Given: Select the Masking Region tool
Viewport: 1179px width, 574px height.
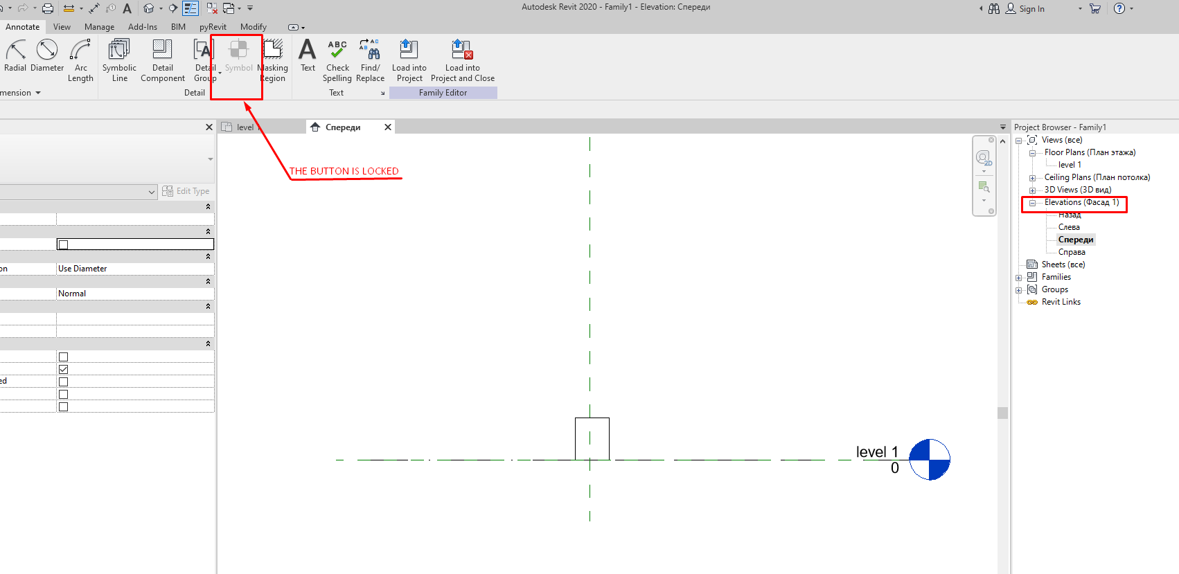Looking at the screenshot, I should [x=273, y=60].
